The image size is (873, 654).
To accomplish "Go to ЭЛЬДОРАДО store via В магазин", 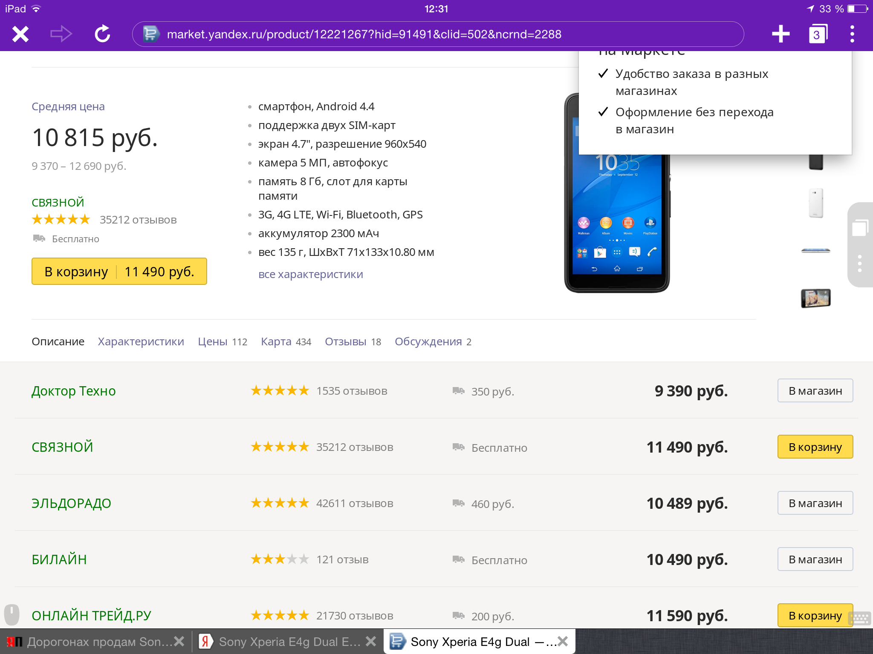I will pos(815,503).
